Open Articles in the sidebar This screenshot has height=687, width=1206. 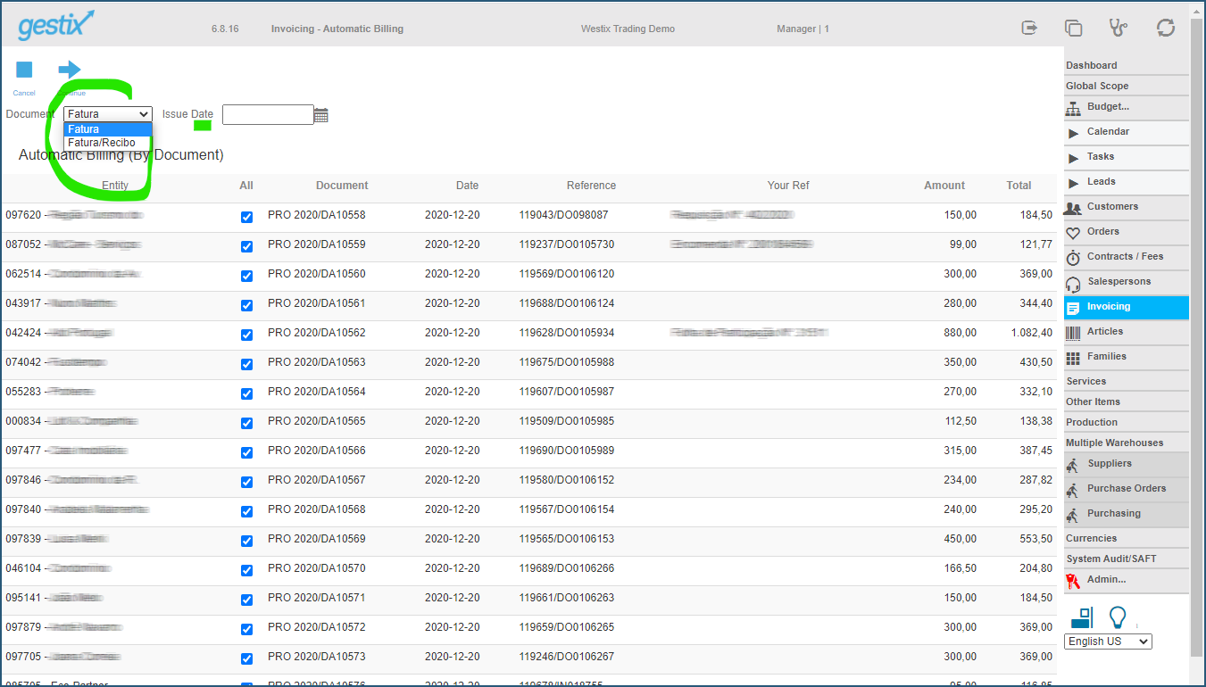click(1127, 332)
